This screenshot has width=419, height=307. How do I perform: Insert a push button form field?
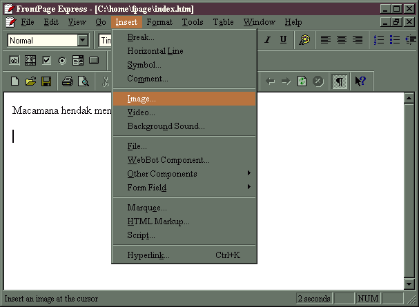94,61
